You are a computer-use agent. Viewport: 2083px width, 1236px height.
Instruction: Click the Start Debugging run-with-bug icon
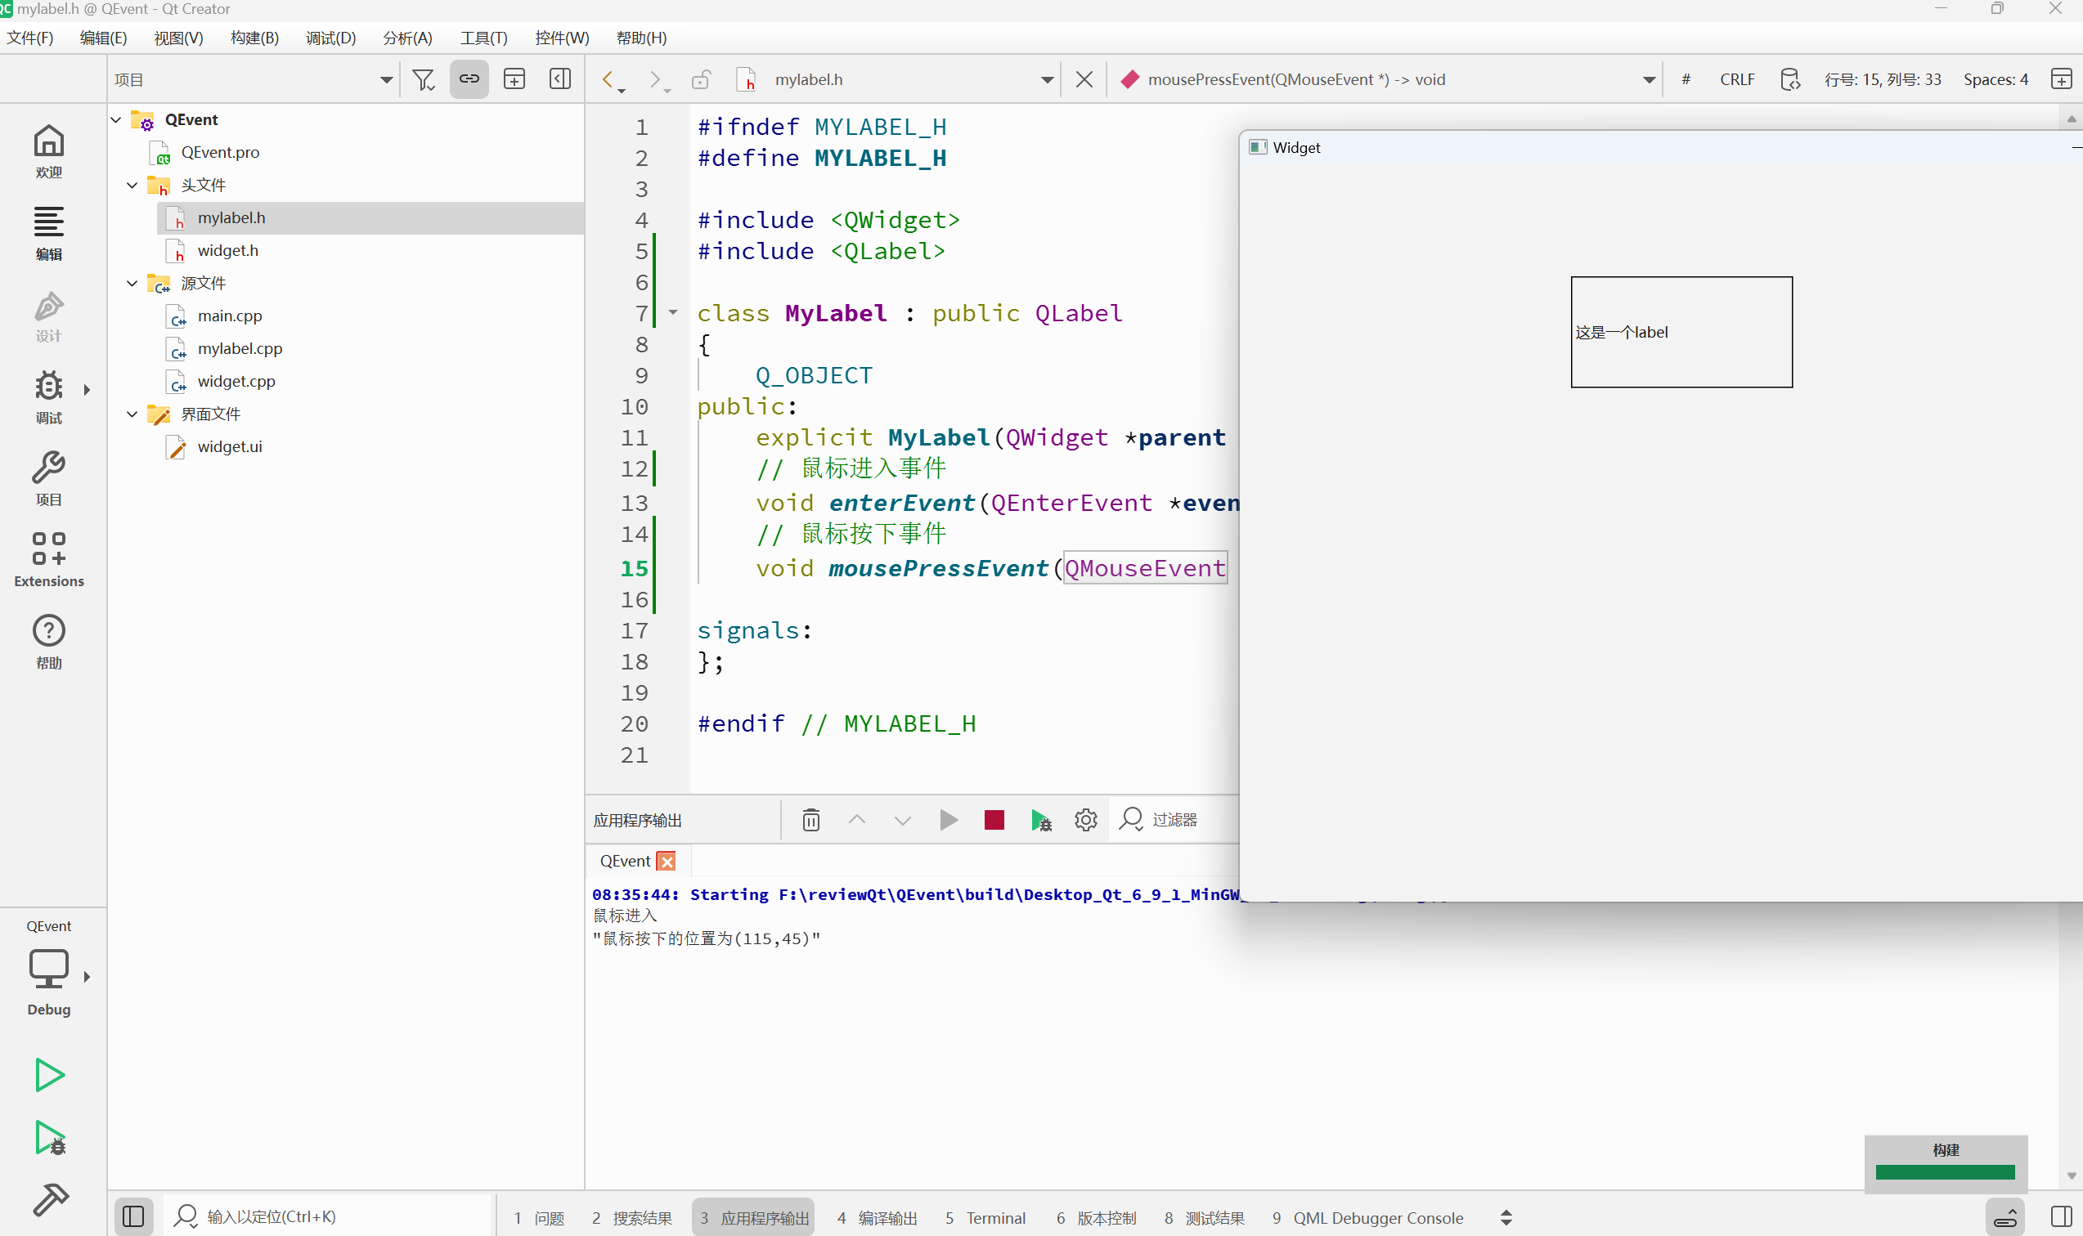pos(50,1138)
